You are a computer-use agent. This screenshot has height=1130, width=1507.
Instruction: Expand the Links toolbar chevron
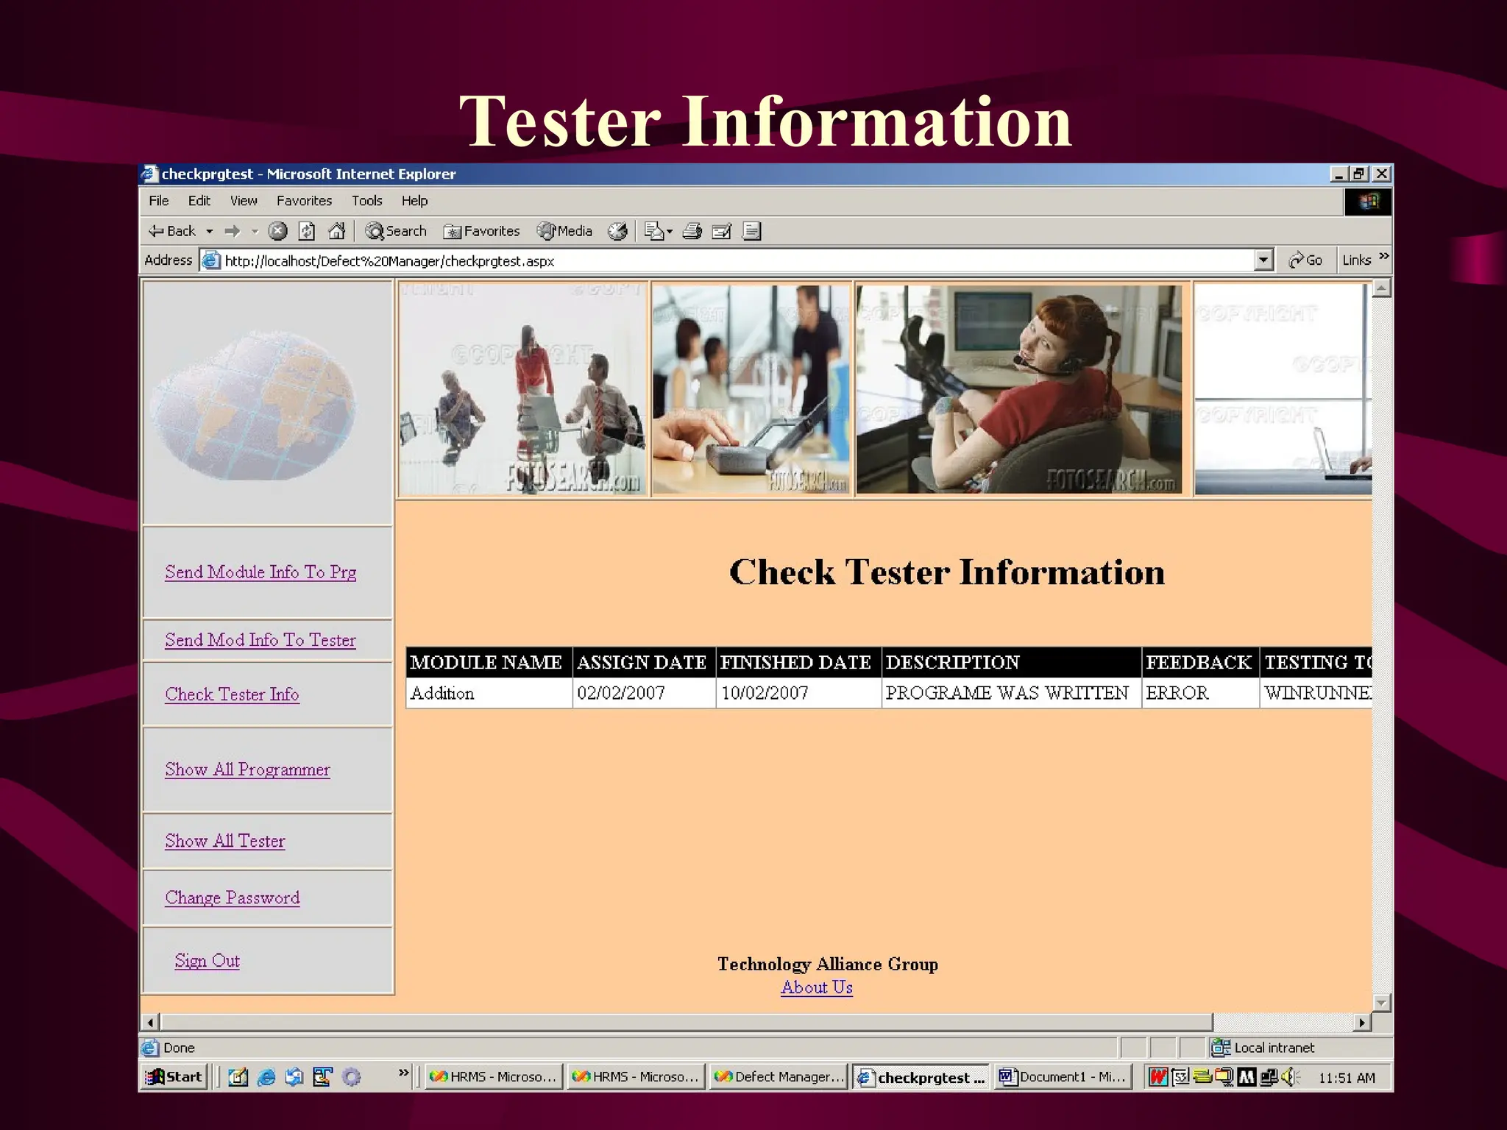click(1384, 256)
